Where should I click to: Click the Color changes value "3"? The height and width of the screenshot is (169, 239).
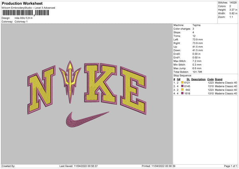[x=193, y=29]
